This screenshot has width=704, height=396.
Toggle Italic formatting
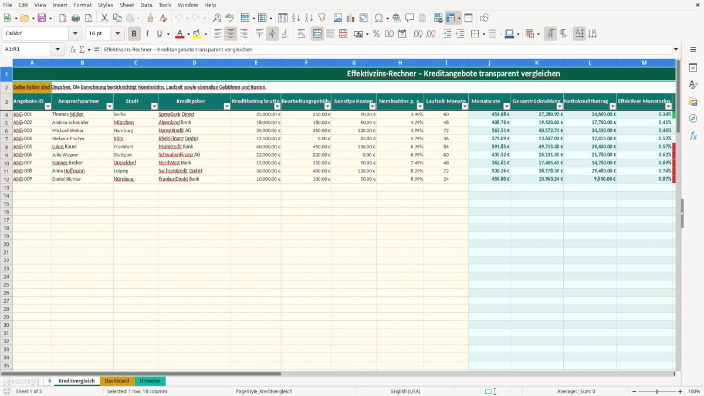click(x=147, y=34)
